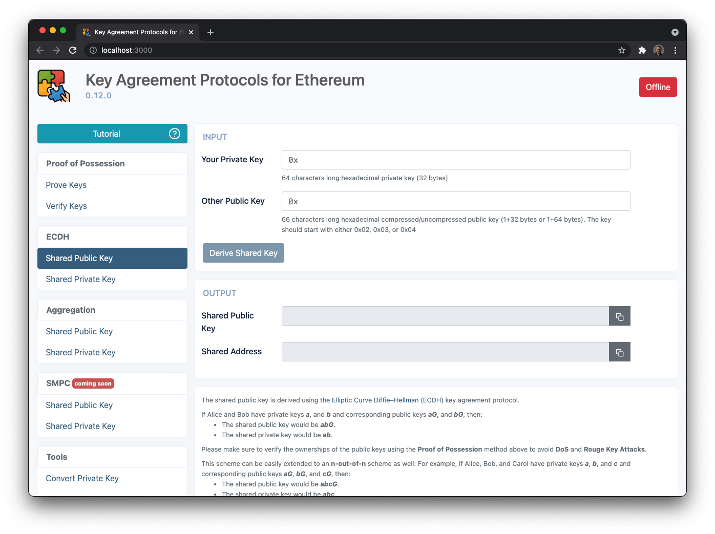715x534 pixels.
Task: Copy the Shared Address output
Action: [x=620, y=352]
